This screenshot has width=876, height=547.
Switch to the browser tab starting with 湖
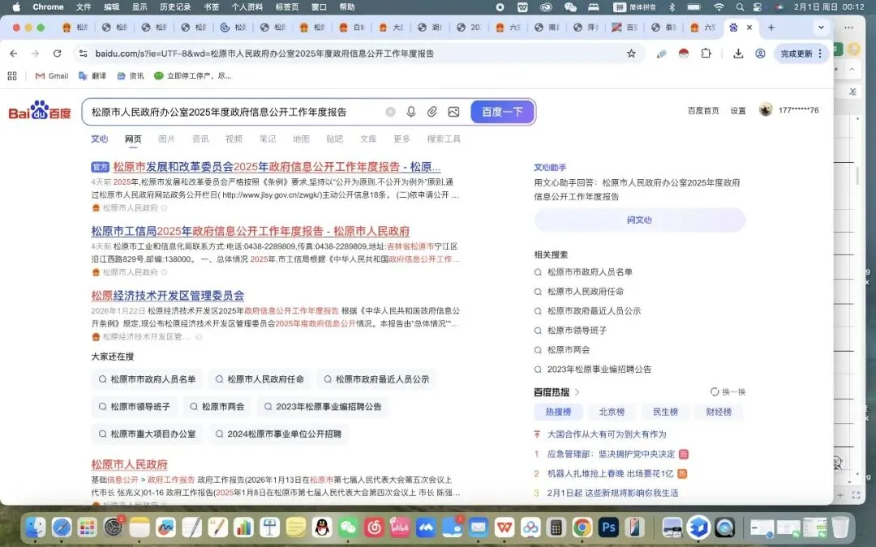pyautogui.click(x=430, y=28)
